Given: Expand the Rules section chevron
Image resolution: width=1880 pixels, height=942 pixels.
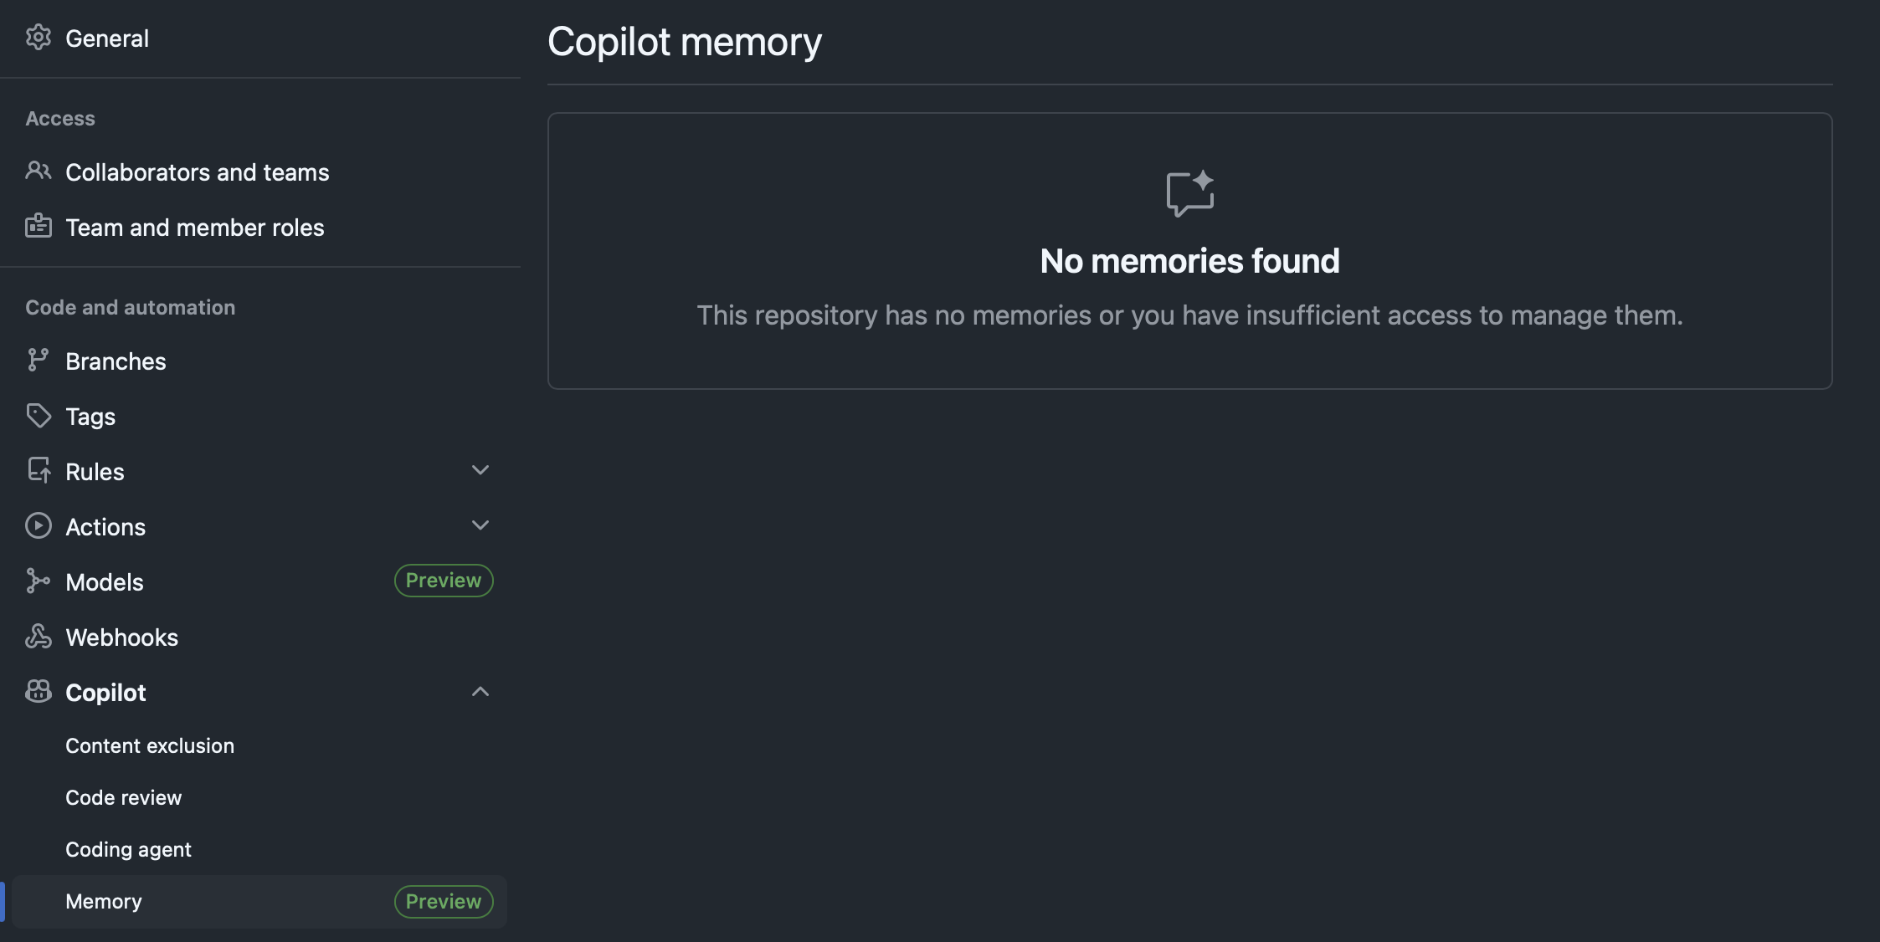Looking at the screenshot, I should [480, 470].
